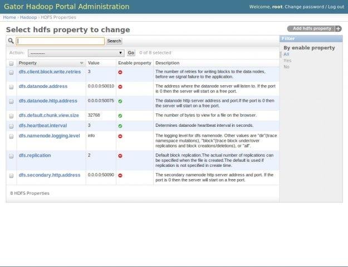Open the dfs.default.chunk.view.size property
Image resolution: width=348 pixels, height=267 pixels.
coord(49,115)
